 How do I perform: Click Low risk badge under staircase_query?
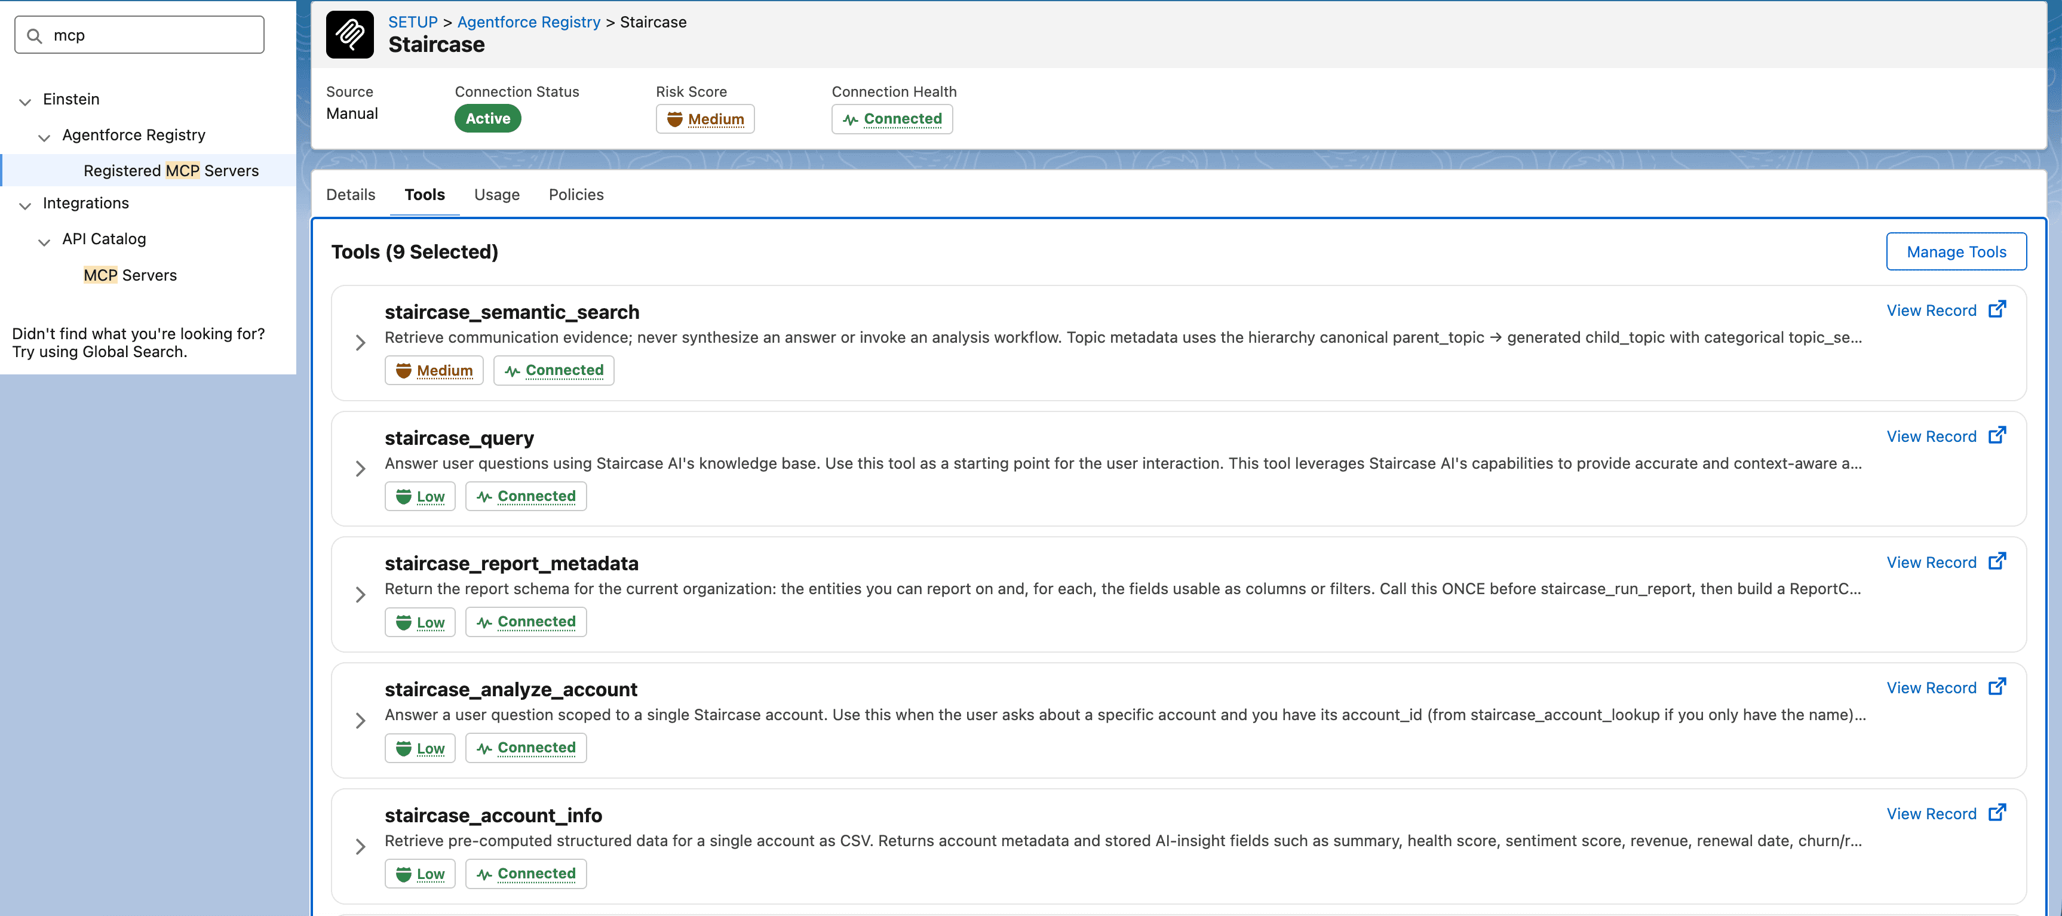tap(421, 496)
